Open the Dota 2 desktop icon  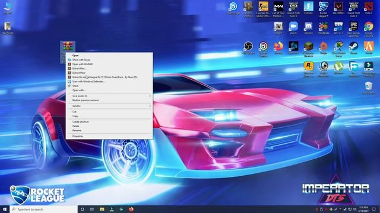pyautogui.click(x=368, y=8)
